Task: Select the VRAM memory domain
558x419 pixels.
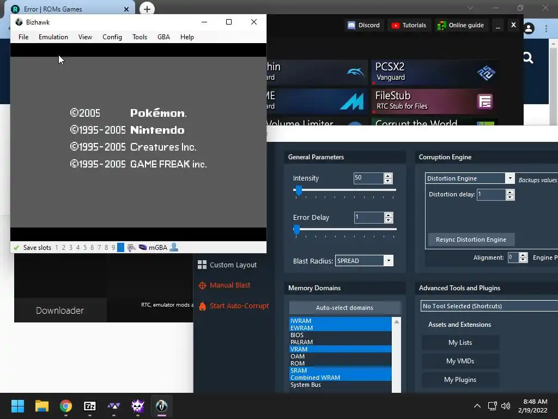Action: (x=341, y=349)
